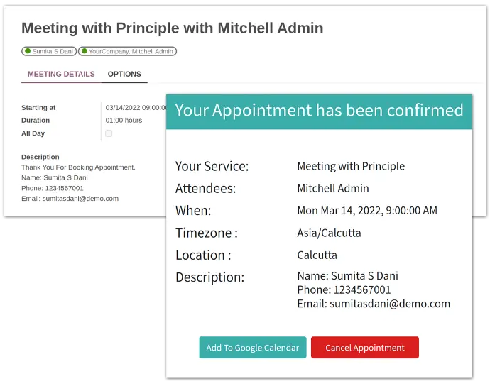Viewport: 490px width, 386px height.
Task: Click the Calcutta location value
Action: click(x=317, y=255)
